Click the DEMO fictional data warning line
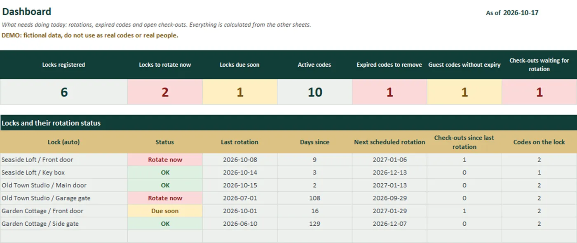This screenshot has width=577, height=243. 90,35
